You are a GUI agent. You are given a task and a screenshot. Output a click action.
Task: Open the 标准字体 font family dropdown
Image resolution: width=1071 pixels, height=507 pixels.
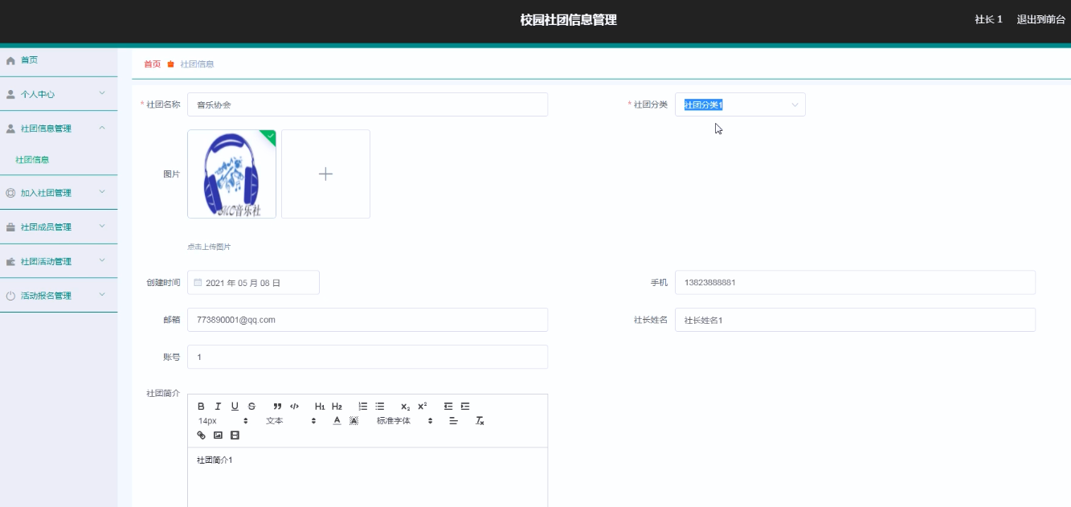pos(405,421)
